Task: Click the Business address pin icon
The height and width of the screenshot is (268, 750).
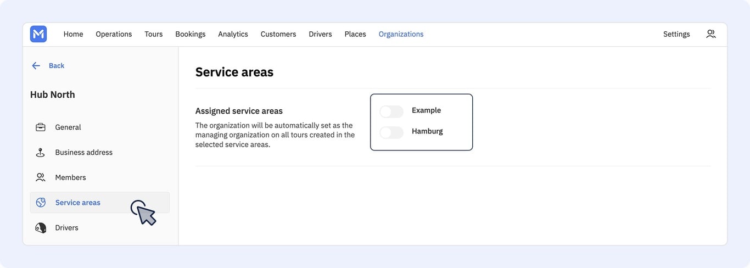Action: (x=41, y=152)
